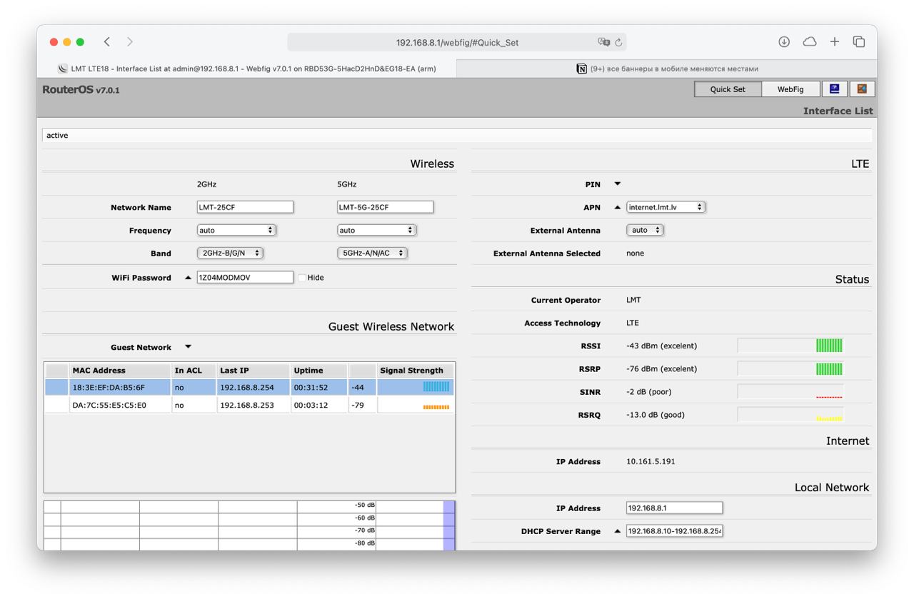This screenshot has width=914, height=599.
Task: Click uptime value 00:31:52
Action: pos(311,388)
